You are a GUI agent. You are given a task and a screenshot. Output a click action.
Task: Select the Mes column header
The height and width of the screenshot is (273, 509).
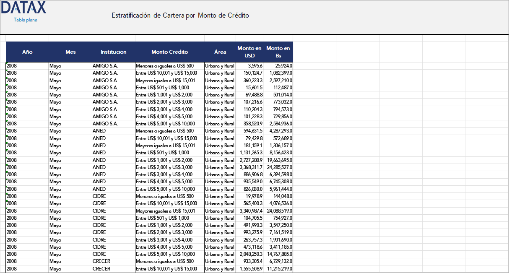click(x=70, y=52)
